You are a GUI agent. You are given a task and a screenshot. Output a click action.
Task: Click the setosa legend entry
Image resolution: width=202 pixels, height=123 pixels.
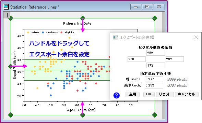[x=33, y=32]
